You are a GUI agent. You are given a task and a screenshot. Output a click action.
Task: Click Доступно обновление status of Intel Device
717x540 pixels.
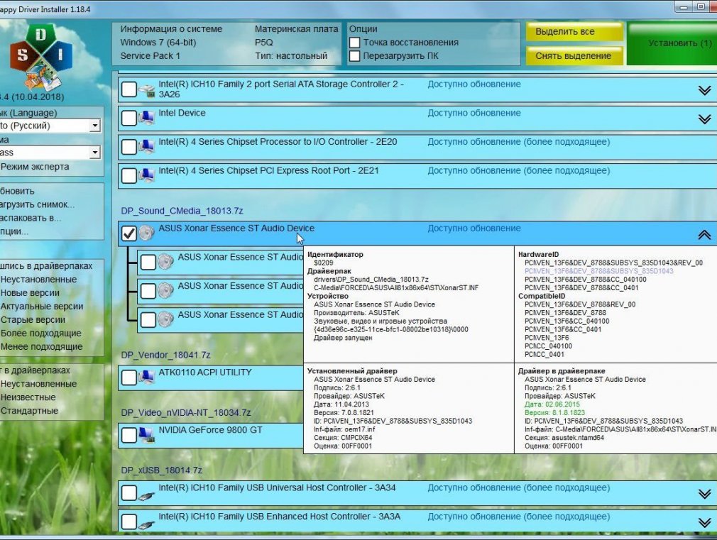pyautogui.click(x=474, y=113)
